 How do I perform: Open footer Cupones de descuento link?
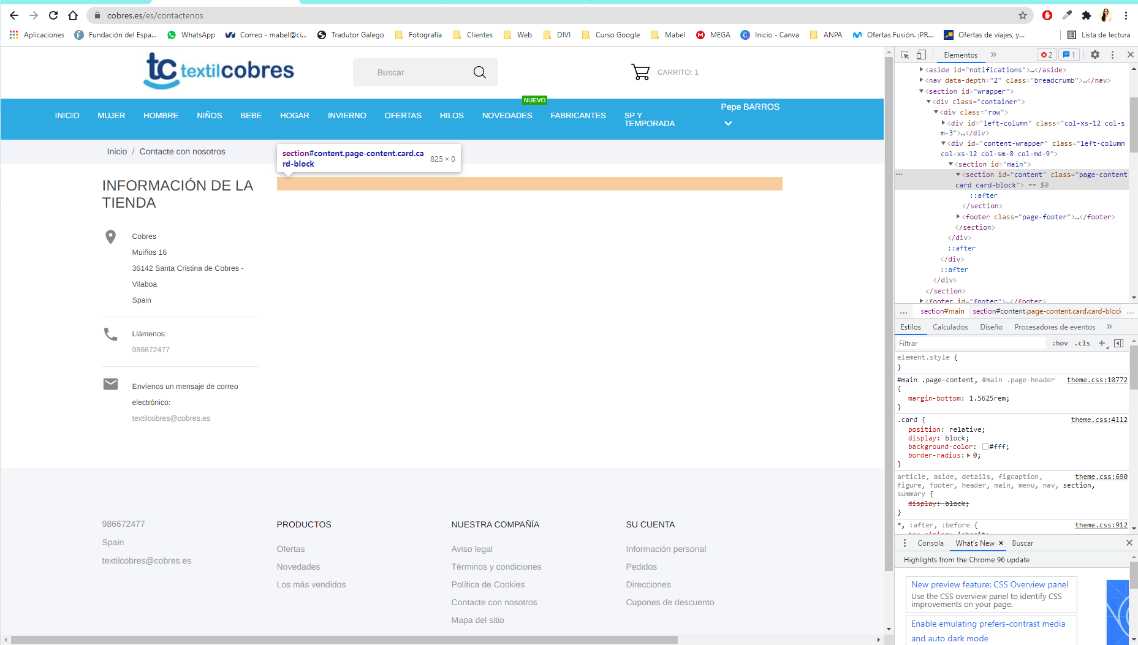pos(670,602)
